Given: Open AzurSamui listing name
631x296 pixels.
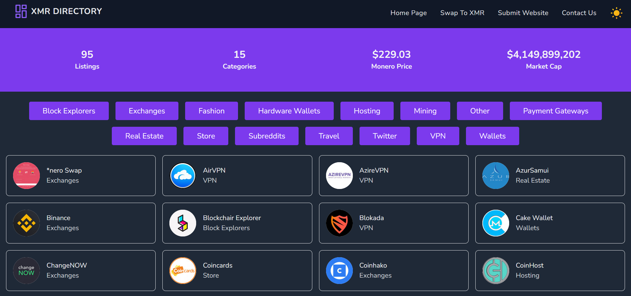Looking at the screenshot, I should 532,170.
